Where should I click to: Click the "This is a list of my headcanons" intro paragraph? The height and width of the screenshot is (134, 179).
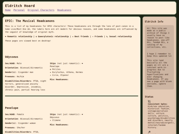(71, 29)
